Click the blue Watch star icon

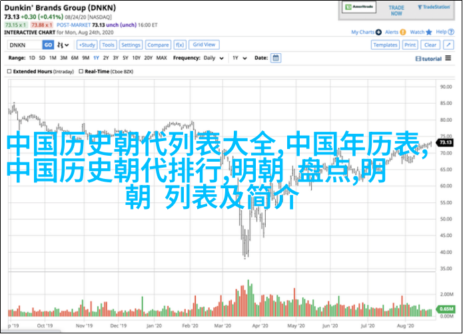click(429, 32)
